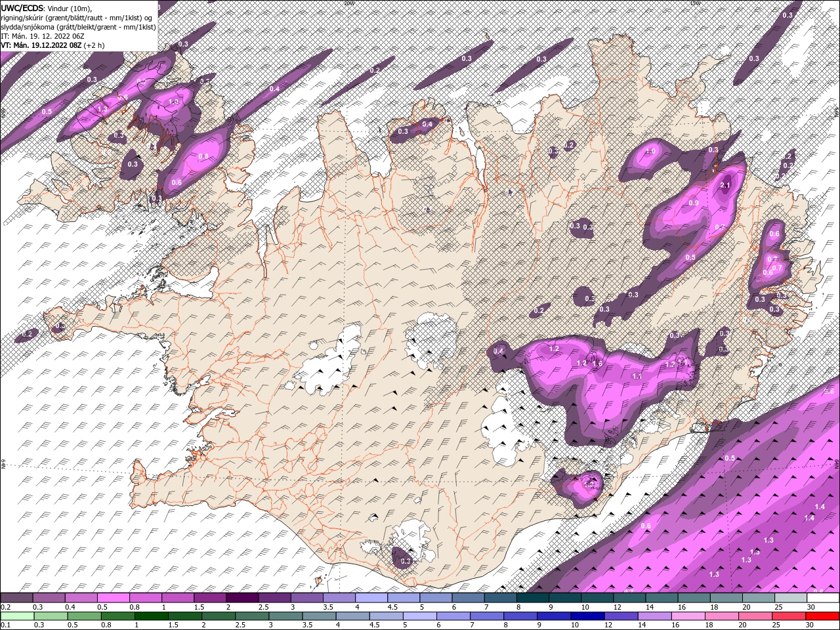The height and width of the screenshot is (630, 840).
Task: Select the upper legend swatch starting at 1
Action: point(178,598)
